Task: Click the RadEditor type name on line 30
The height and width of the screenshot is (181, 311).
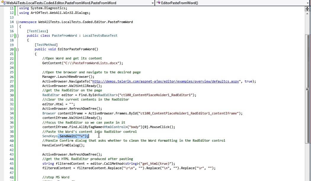Action: 51,95
